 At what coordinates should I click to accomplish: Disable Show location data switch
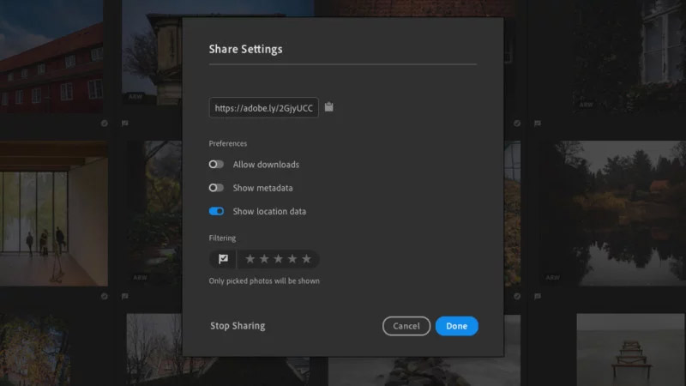[x=216, y=211]
